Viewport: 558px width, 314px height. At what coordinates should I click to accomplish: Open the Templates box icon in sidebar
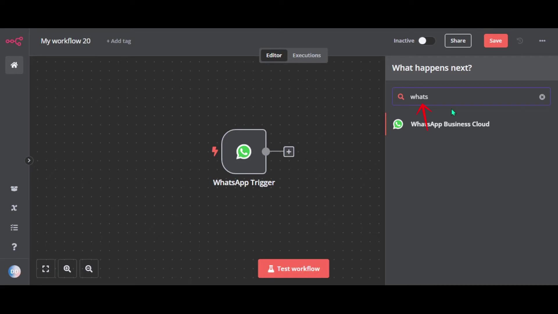[x=14, y=189]
